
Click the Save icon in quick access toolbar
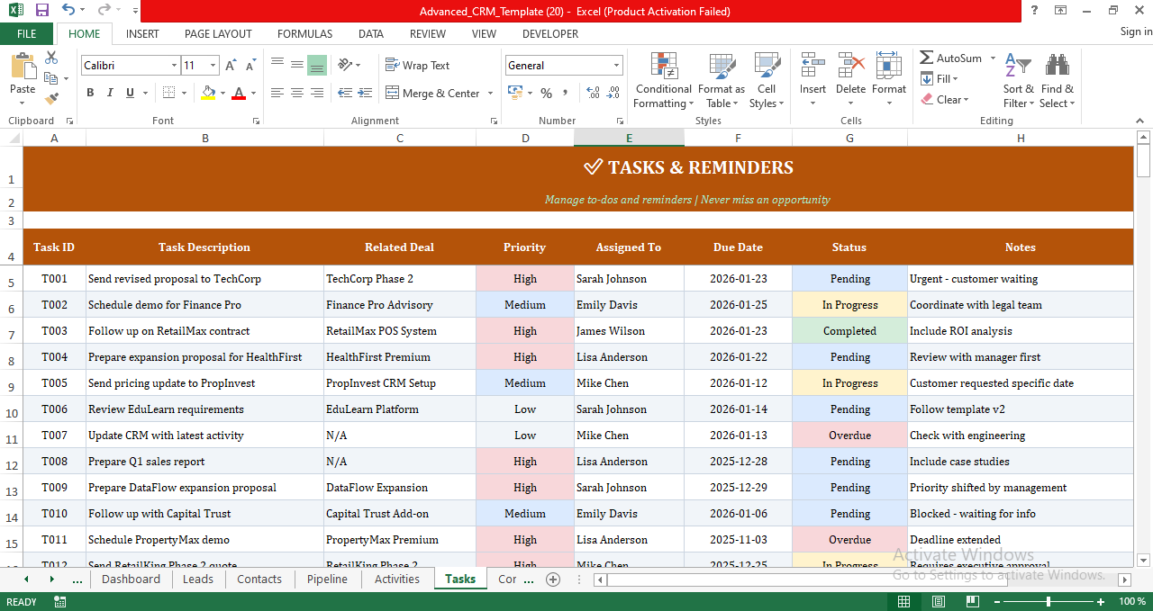41,11
